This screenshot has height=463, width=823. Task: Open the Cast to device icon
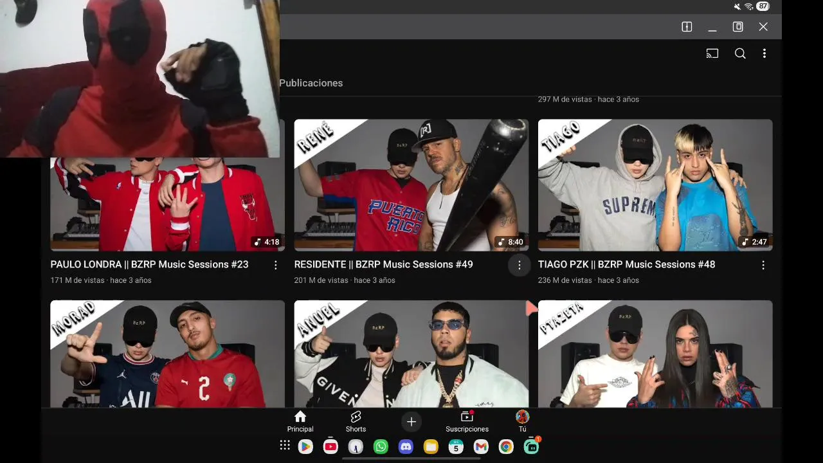point(712,53)
